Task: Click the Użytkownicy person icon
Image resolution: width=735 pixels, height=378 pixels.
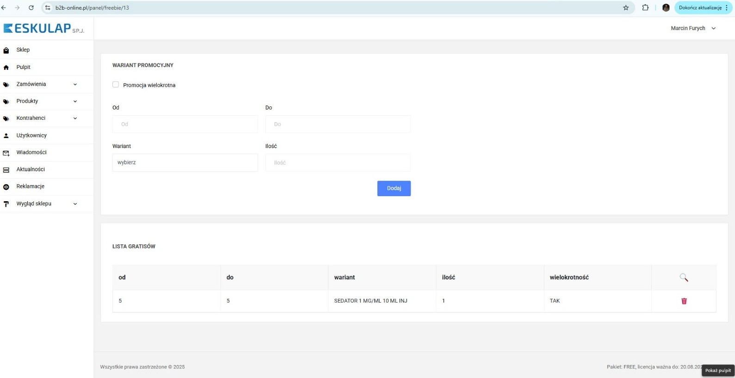Action: (x=6, y=136)
